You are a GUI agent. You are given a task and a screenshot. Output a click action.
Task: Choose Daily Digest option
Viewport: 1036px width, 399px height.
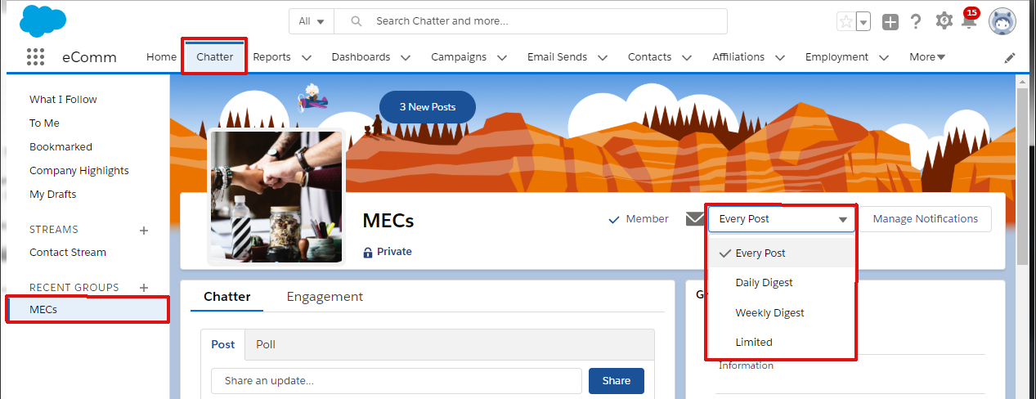pos(781,283)
